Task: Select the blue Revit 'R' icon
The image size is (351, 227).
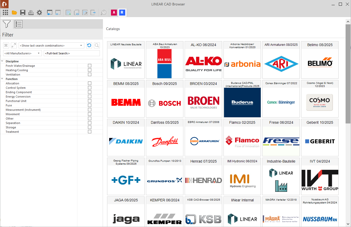Action: 122,12
